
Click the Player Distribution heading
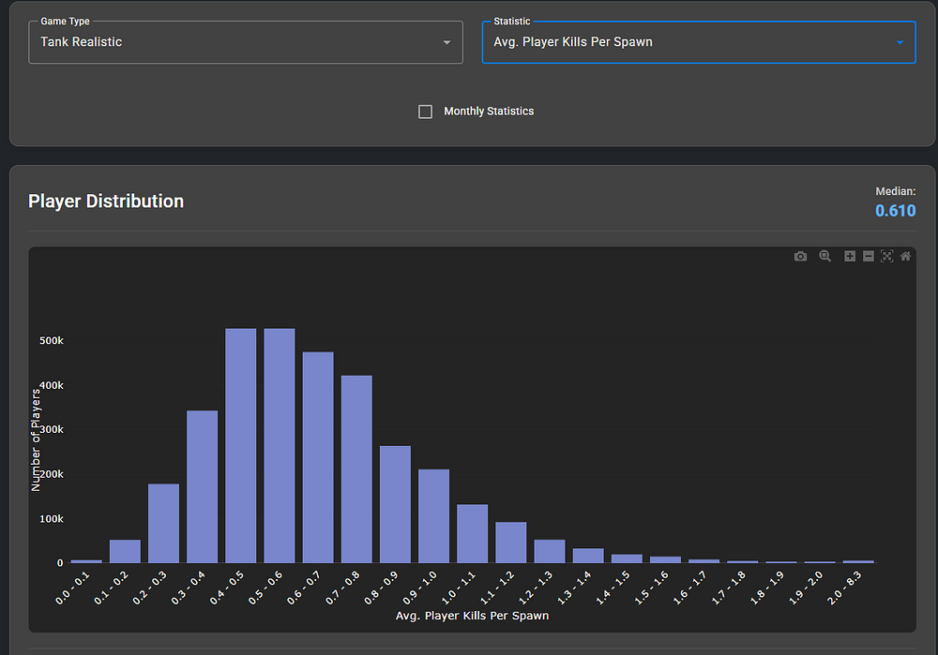click(x=106, y=201)
